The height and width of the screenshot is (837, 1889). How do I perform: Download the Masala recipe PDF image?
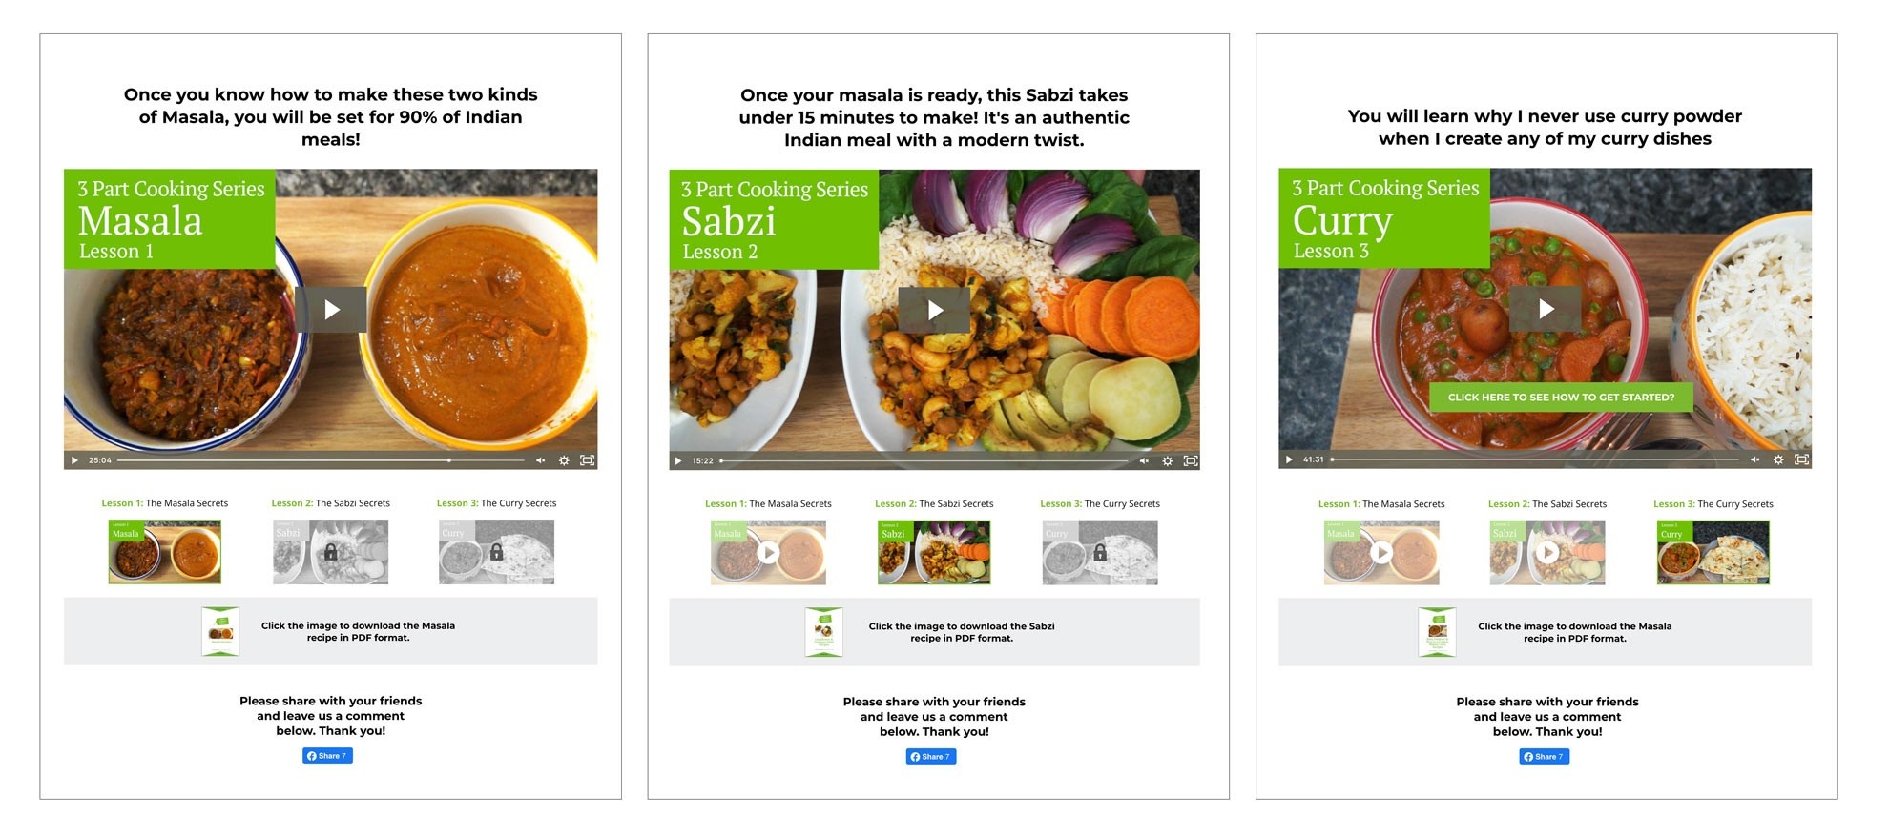tap(220, 632)
